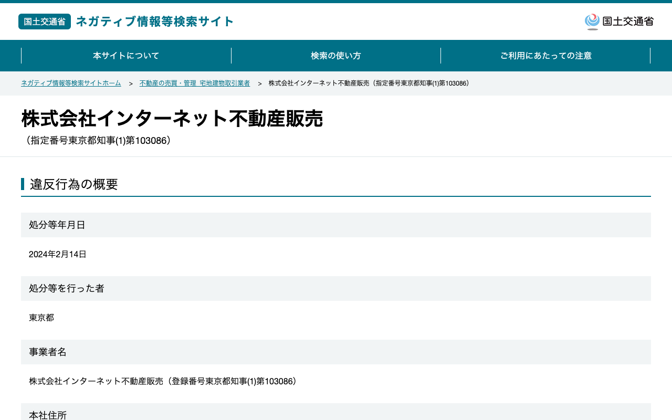Open the 本サイトについて menu item
672x420 pixels.
(126, 56)
